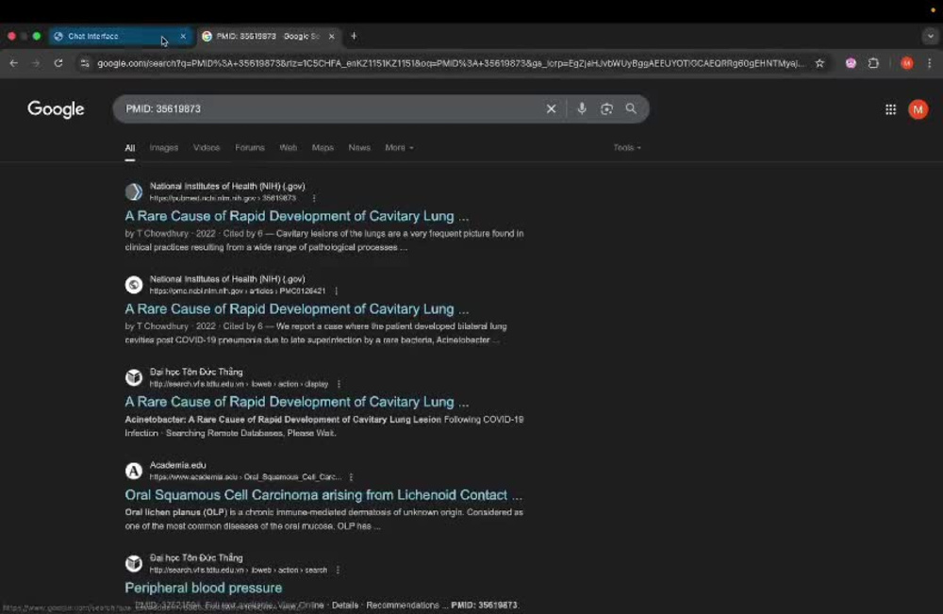The height and width of the screenshot is (614, 943).
Task: Switch to News results
Action: click(359, 147)
